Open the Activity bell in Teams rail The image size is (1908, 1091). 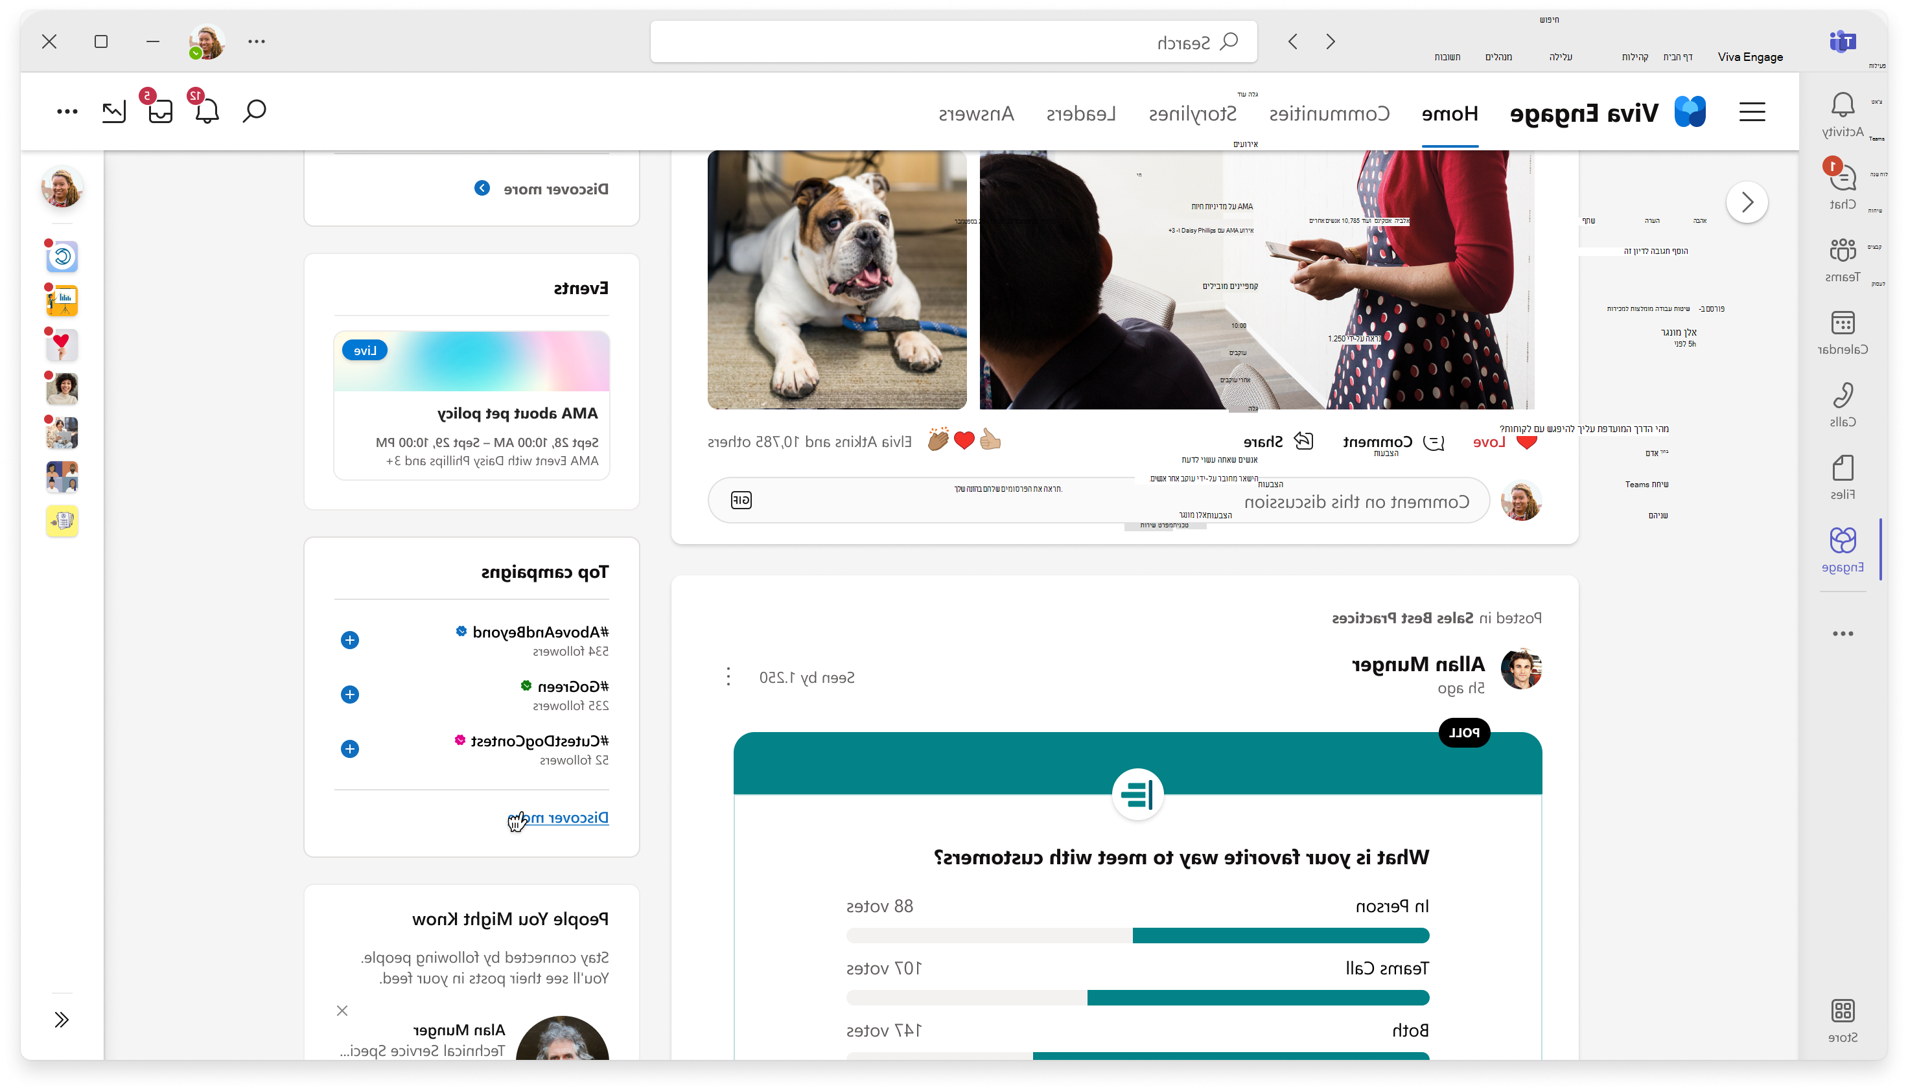click(1842, 115)
